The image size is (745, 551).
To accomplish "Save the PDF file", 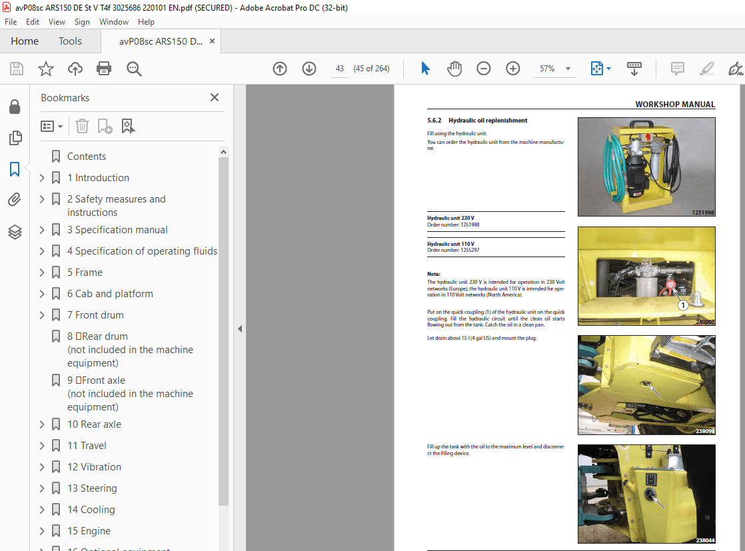I will click(16, 69).
